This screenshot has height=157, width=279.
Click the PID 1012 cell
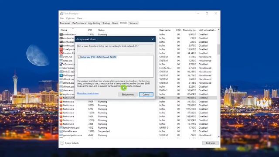pyautogui.click(x=91, y=128)
